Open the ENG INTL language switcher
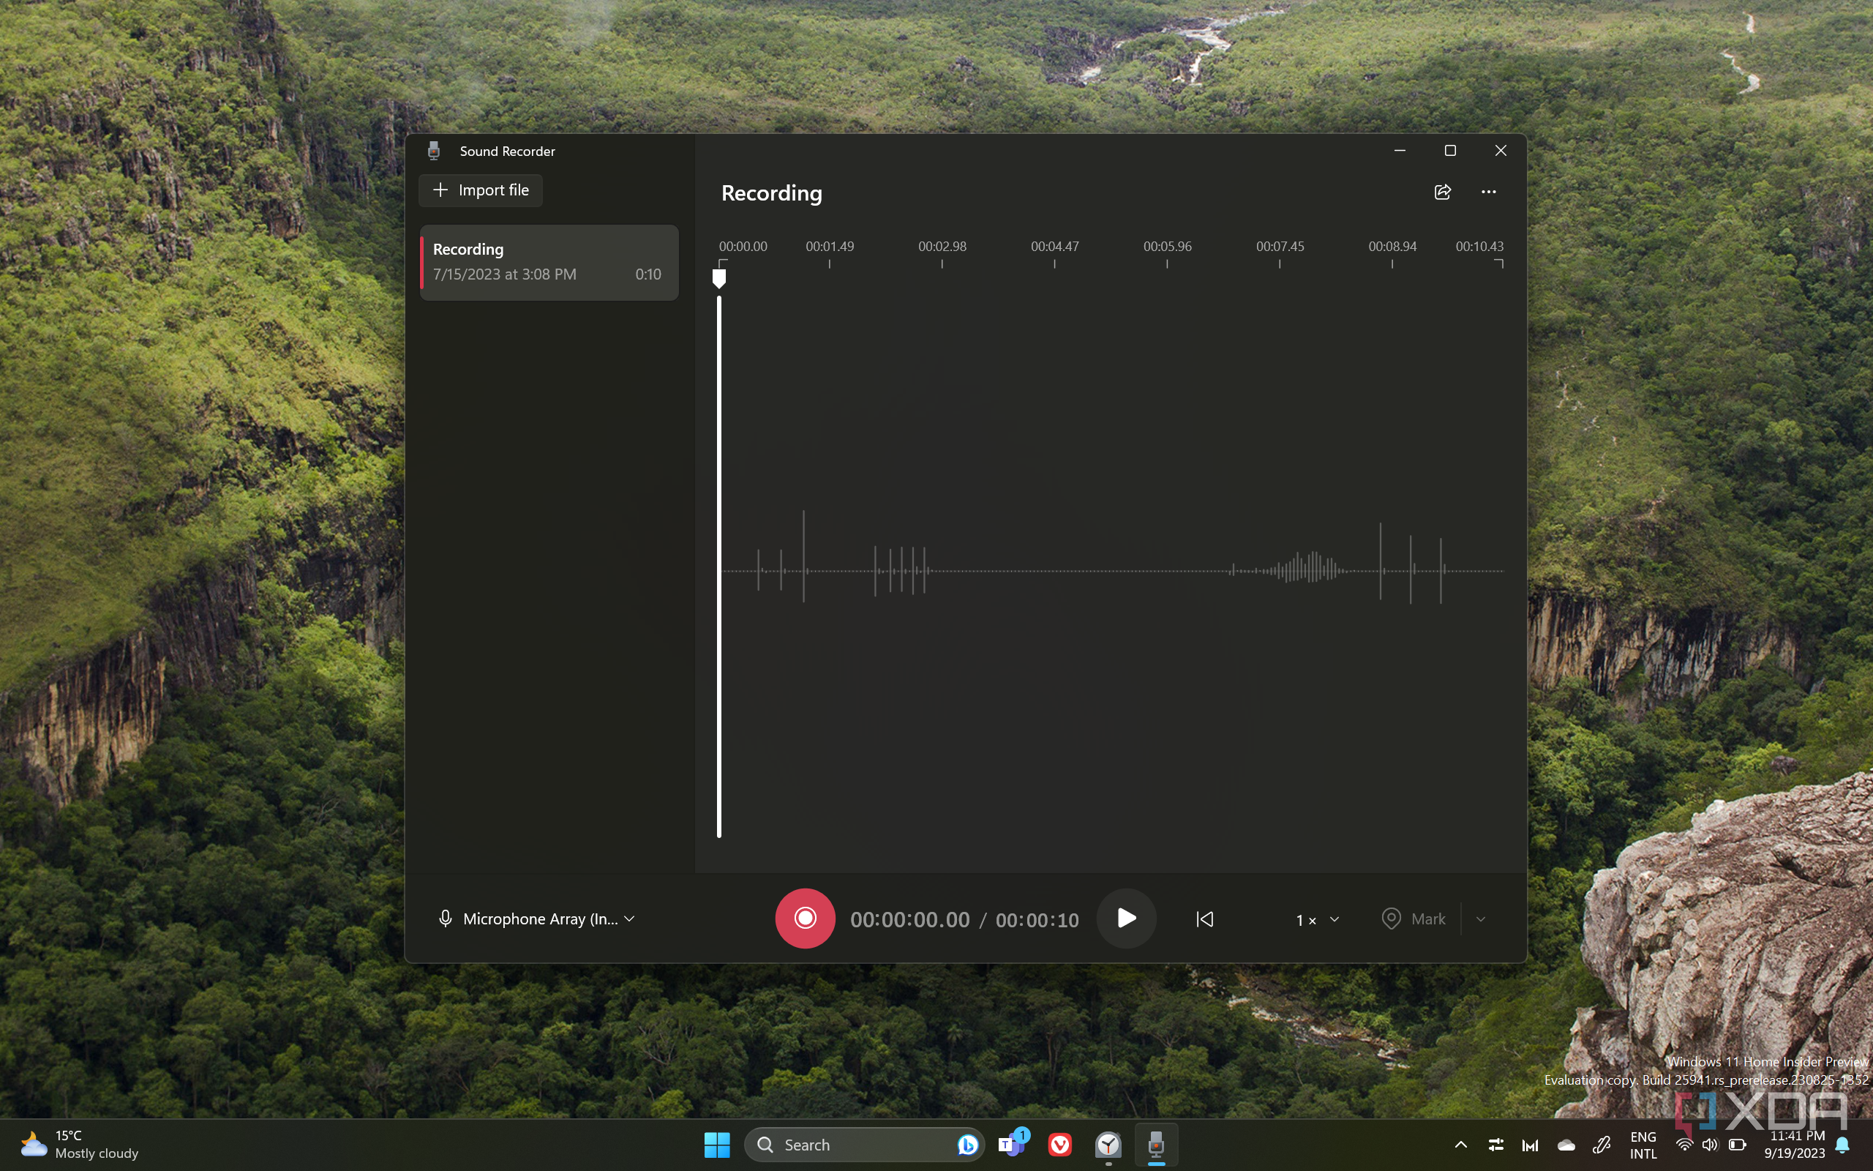Image resolution: width=1873 pixels, height=1171 pixels. (1643, 1145)
